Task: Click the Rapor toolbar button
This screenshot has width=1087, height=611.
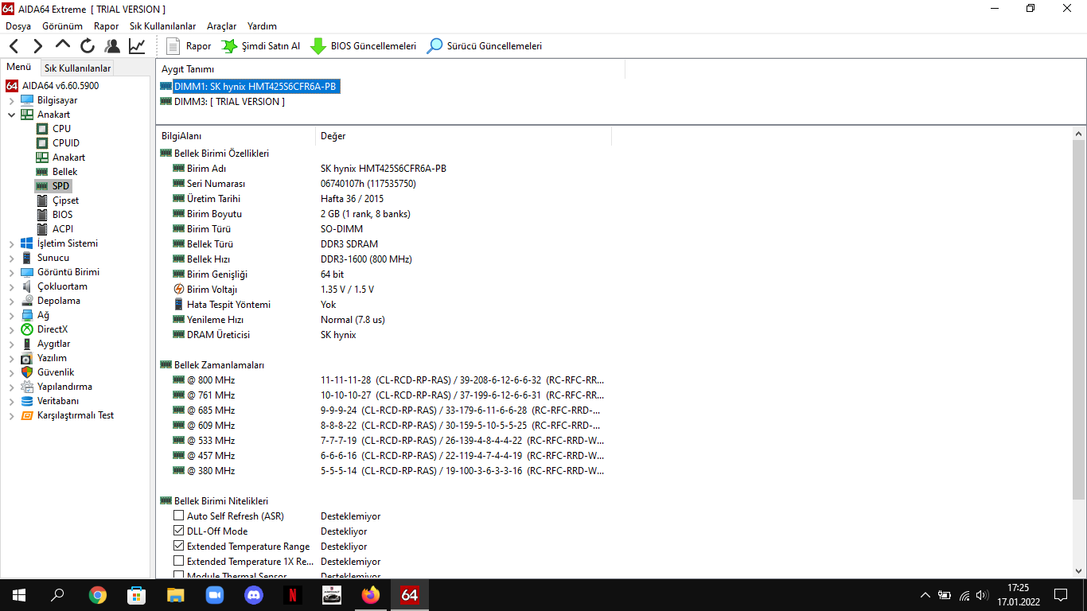Action: coord(189,46)
